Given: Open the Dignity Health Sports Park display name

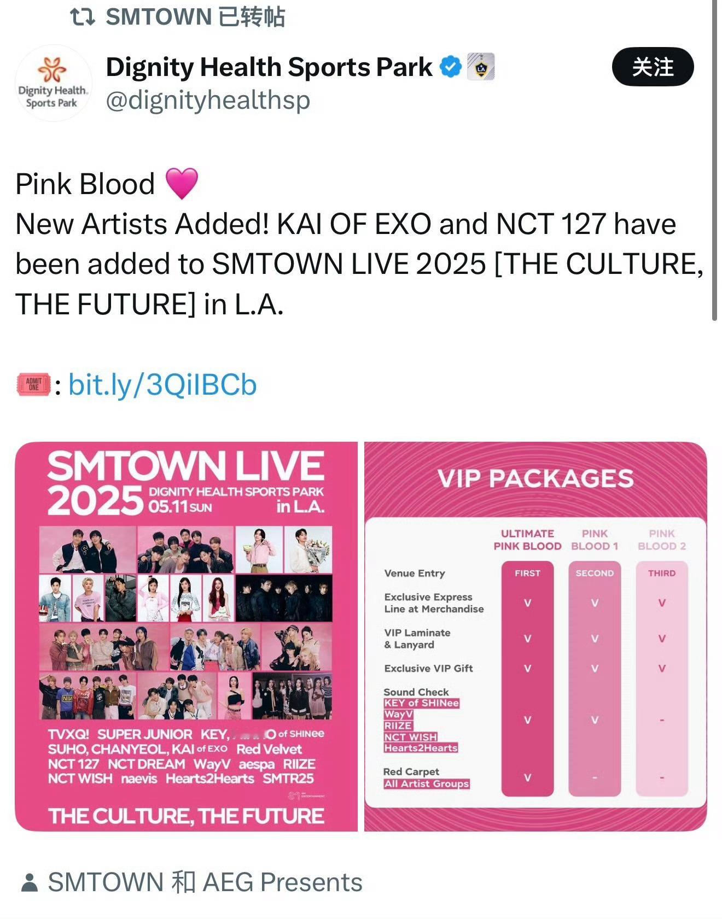Looking at the screenshot, I should pos(269,67).
